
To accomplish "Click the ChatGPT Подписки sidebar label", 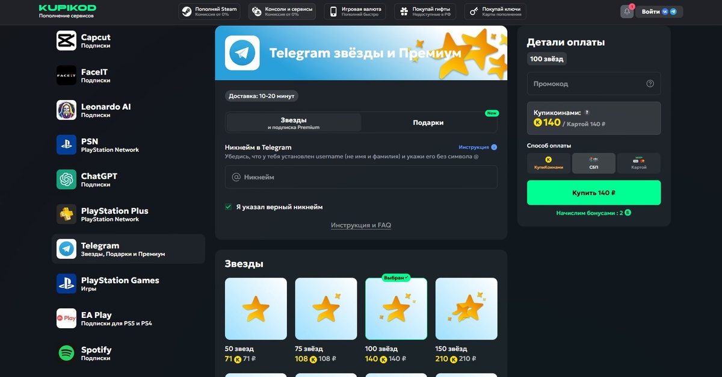I will (99, 180).
